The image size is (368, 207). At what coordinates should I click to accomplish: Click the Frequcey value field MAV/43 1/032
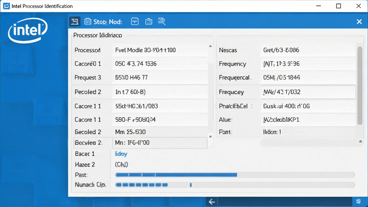point(308,92)
